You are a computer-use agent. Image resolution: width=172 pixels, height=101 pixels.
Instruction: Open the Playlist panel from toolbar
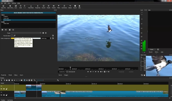[x=48, y=7]
